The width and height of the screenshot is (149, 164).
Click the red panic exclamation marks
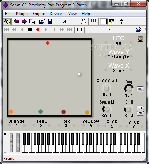(94, 22)
